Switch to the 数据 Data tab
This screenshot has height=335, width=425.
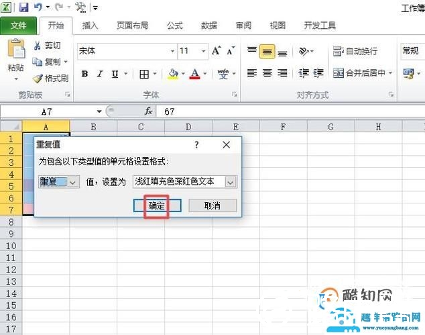click(x=209, y=26)
